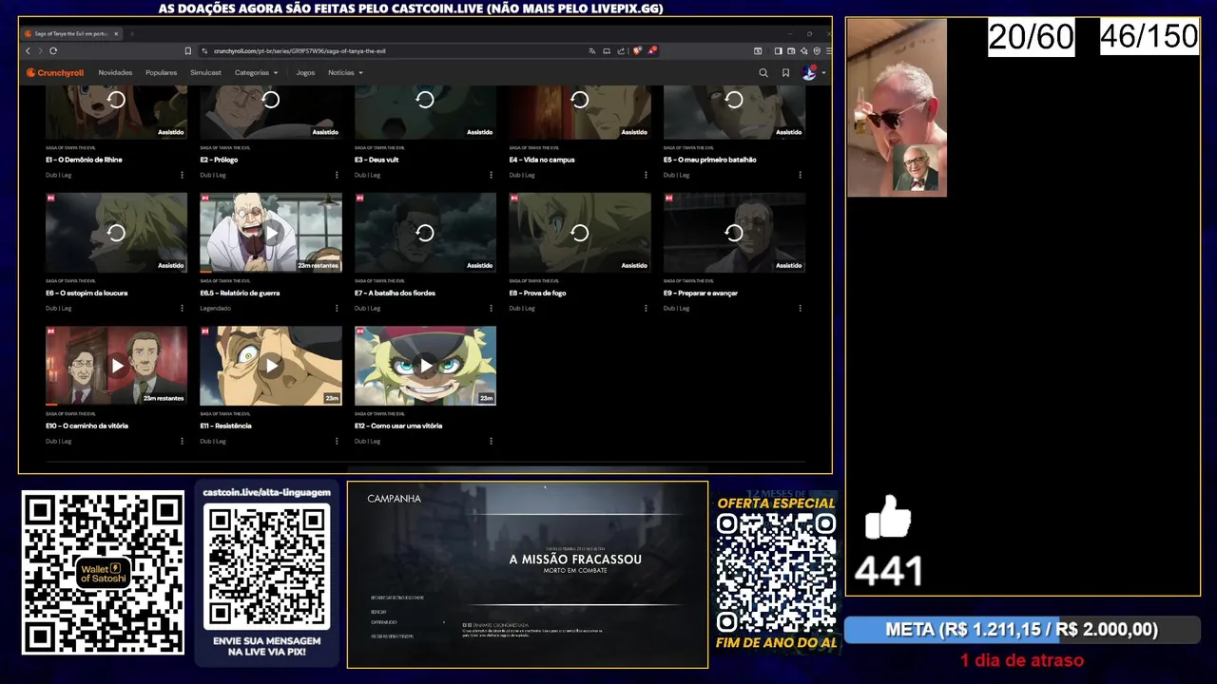Replay episode E8 Prova de fogo thumbnail
The width and height of the screenshot is (1217, 684).
click(x=580, y=233)
